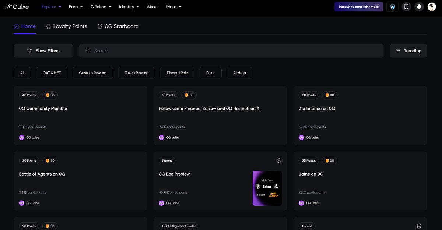Open the Battle of Agents on 0G campaign
The width and height of the screenshot is (442, 230).
(x=80, y=181)
